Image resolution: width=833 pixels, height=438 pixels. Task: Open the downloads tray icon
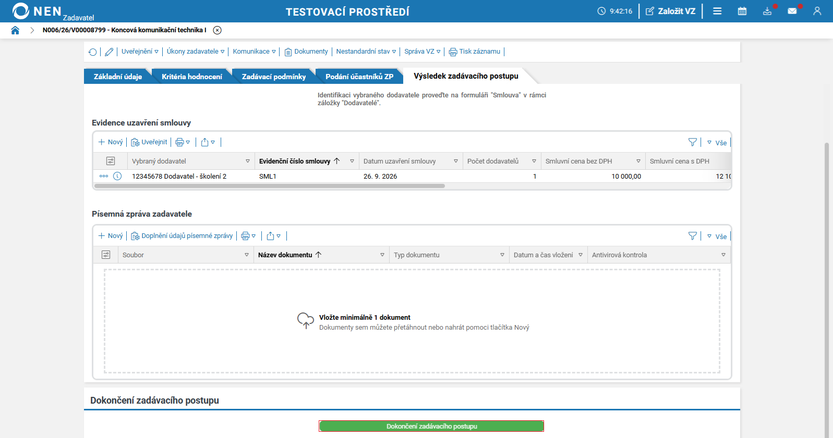coord(767,11)
